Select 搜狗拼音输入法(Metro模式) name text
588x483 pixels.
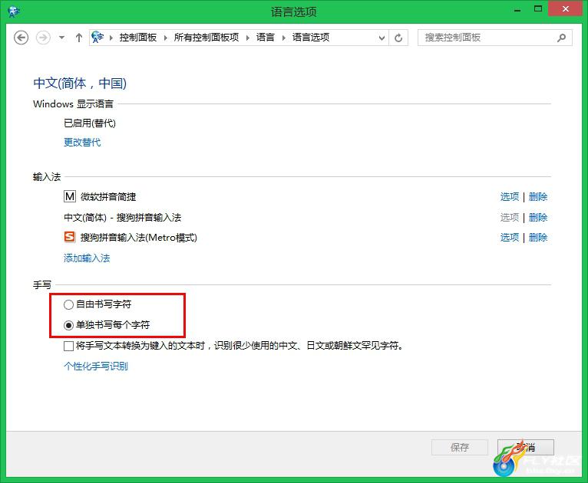(139, 238)
